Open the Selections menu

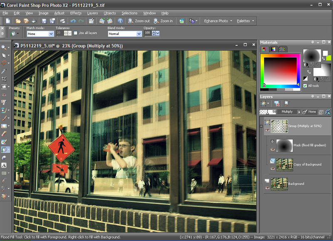point(129,13)
